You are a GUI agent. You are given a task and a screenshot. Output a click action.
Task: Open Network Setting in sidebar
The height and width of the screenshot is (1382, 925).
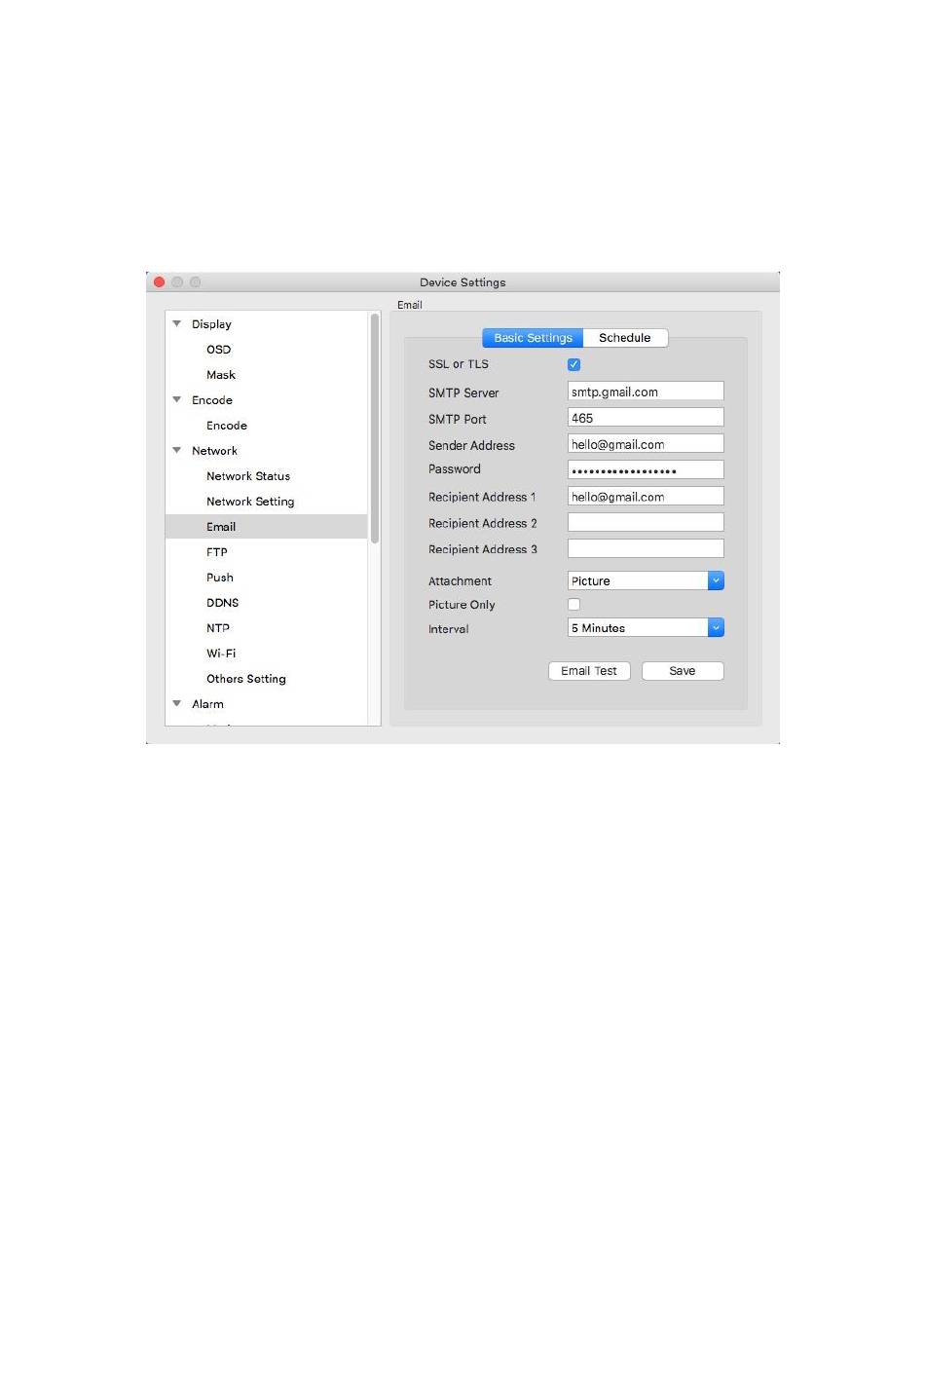[x=250, y=502]
